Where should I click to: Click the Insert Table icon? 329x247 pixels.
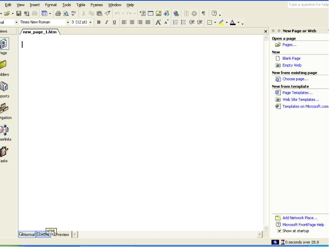pyautogui.click(x=151, y=14)
